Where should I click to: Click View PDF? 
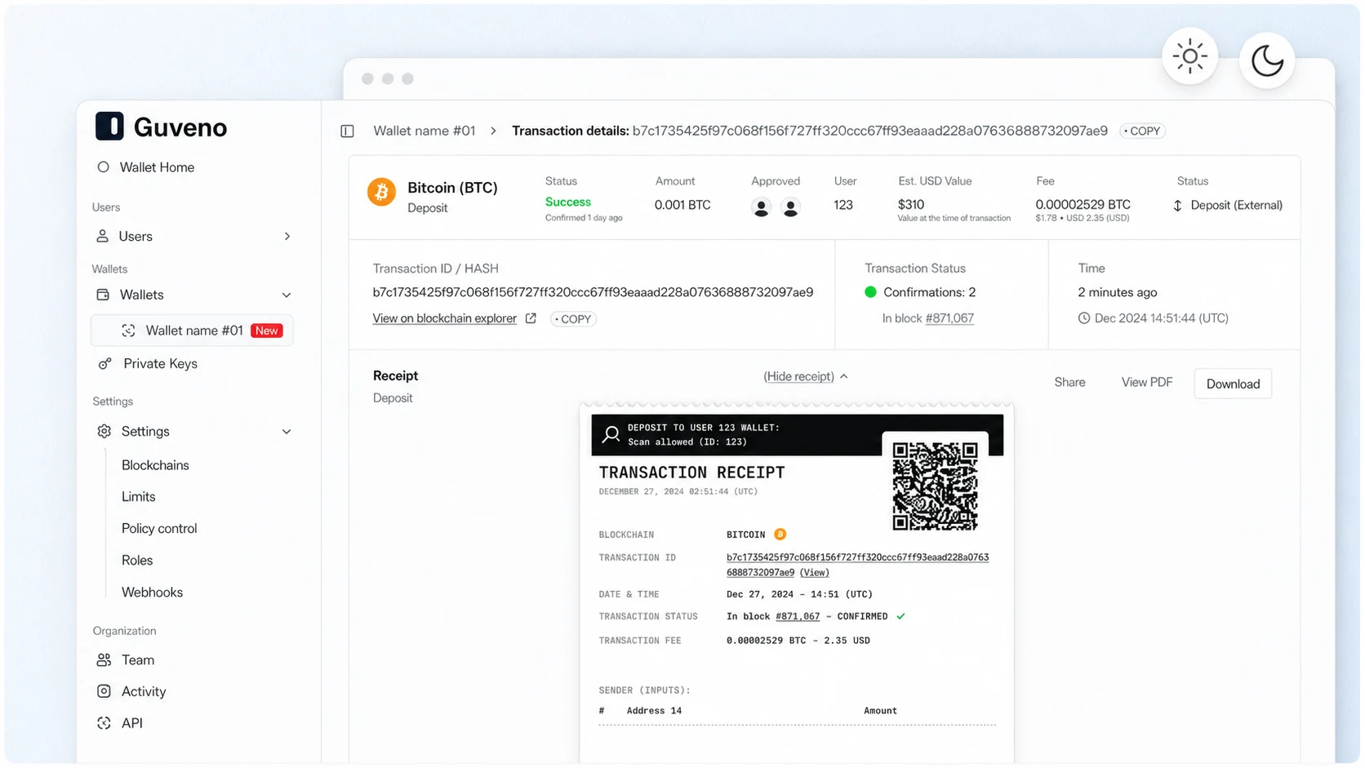[x=1147, y=382]
